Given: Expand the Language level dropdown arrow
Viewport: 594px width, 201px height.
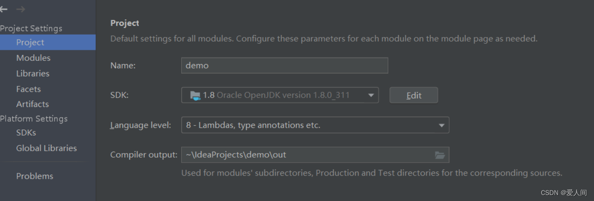Looking at the screenshot, I should point(441,125).
